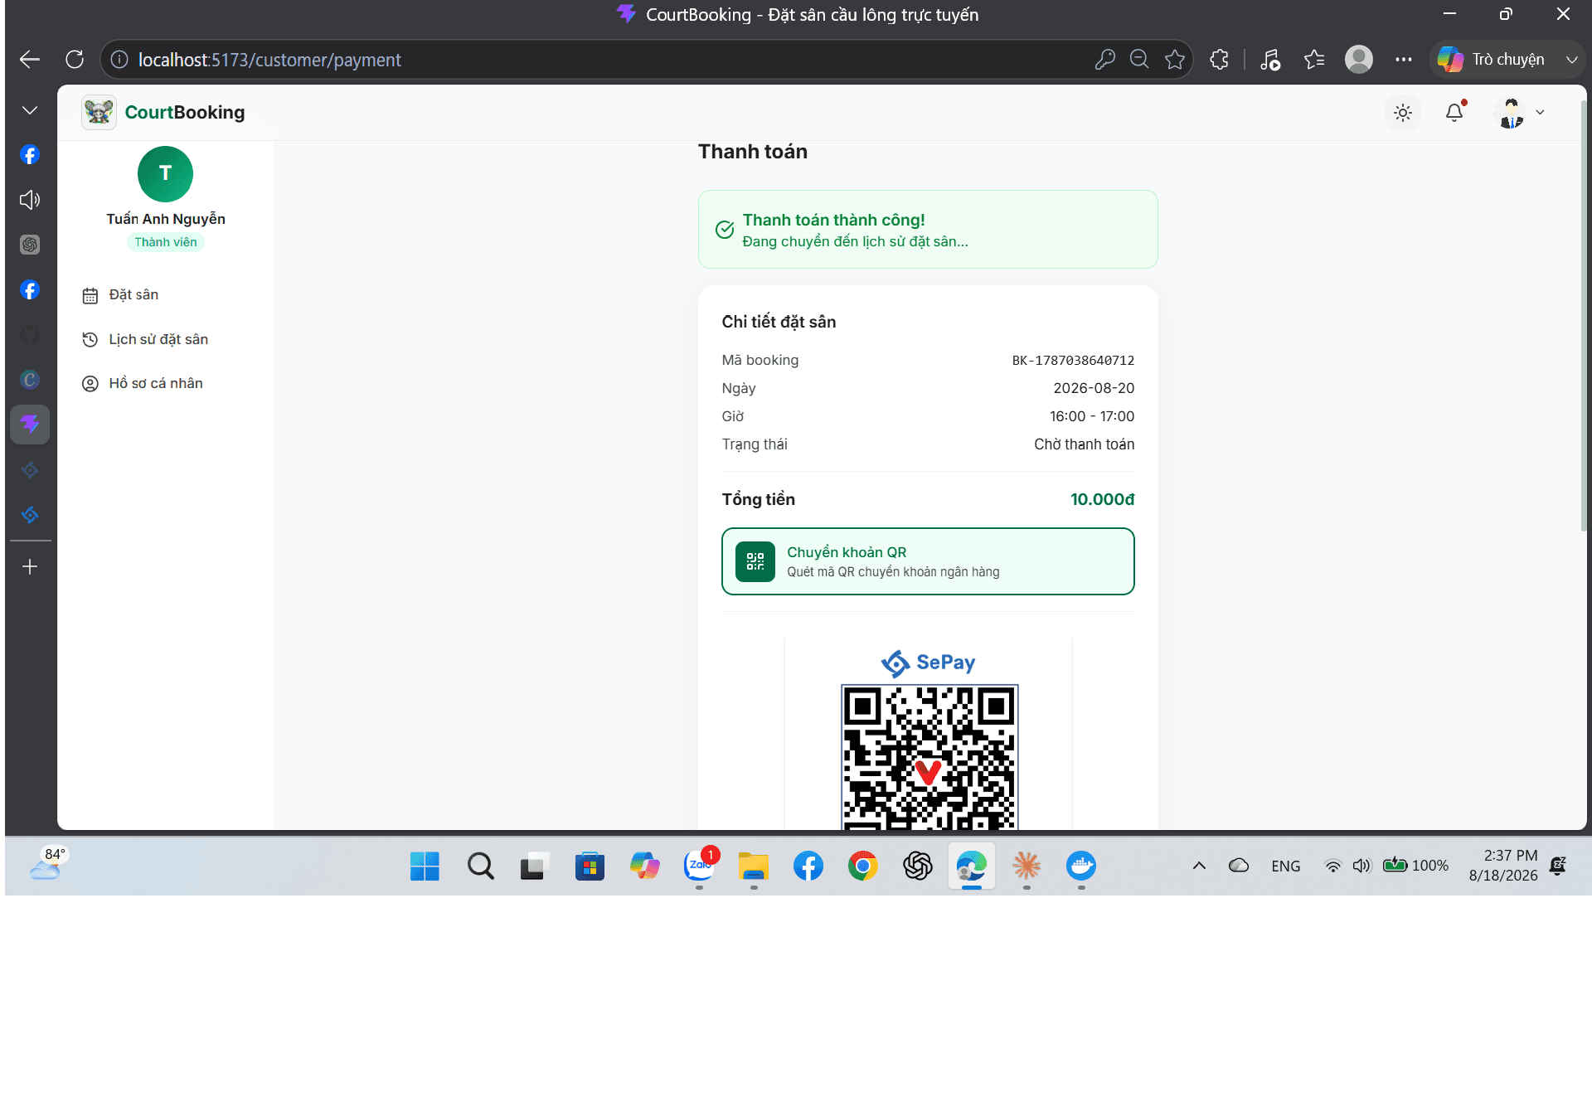Click the address bar URL
Viewport: 1592px width, 1097px height.
269,60
